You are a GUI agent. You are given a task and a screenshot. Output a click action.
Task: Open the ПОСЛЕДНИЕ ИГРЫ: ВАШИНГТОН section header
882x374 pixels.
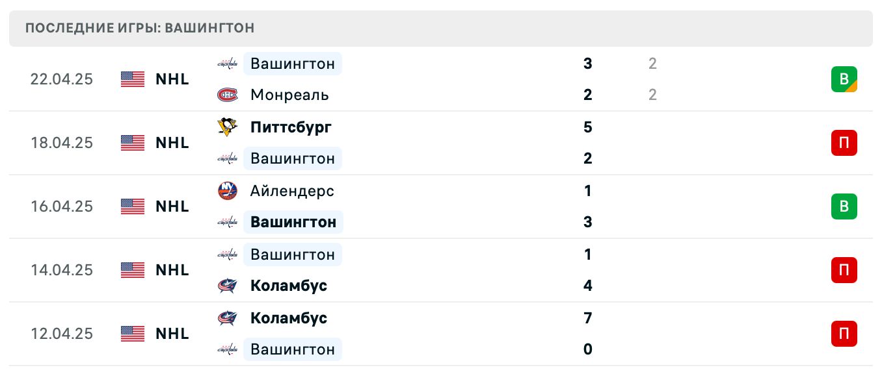(140, 28)
